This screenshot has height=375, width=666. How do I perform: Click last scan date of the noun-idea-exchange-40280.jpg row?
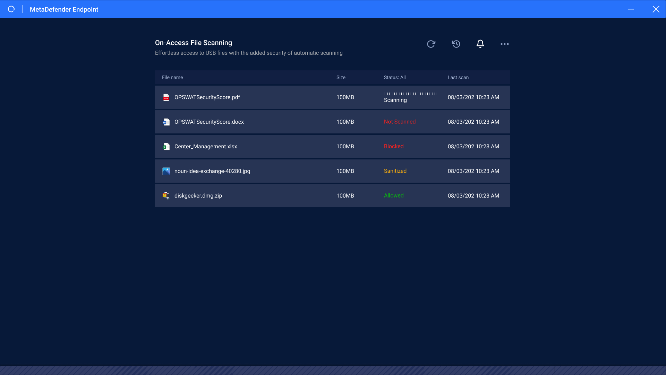(x=473, y=171)
